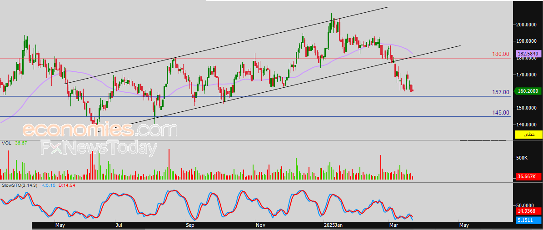Click the Mar label on time axis
543x230 pixels.
click(394, 225)
